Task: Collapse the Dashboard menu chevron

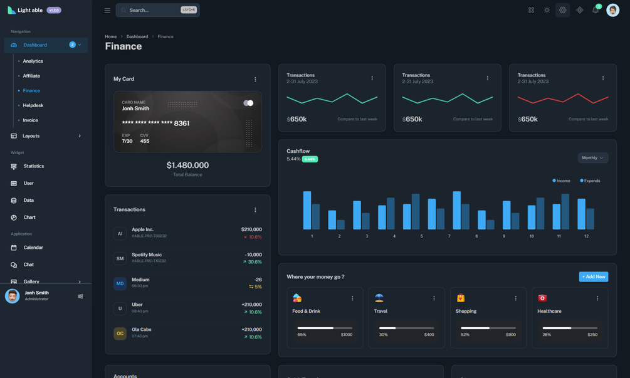Action: pos(80,45)
